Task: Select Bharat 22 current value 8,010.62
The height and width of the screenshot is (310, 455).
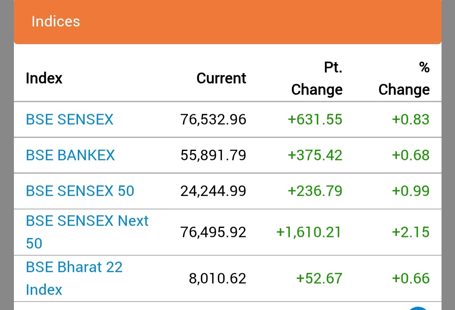Action: pyautogui.click(x=217, y=278)
